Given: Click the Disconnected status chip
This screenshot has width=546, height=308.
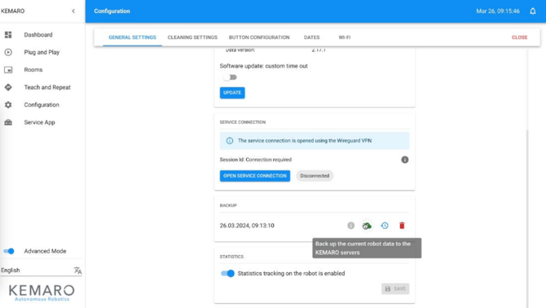Looking at the screenshot, I should (315, 176).
